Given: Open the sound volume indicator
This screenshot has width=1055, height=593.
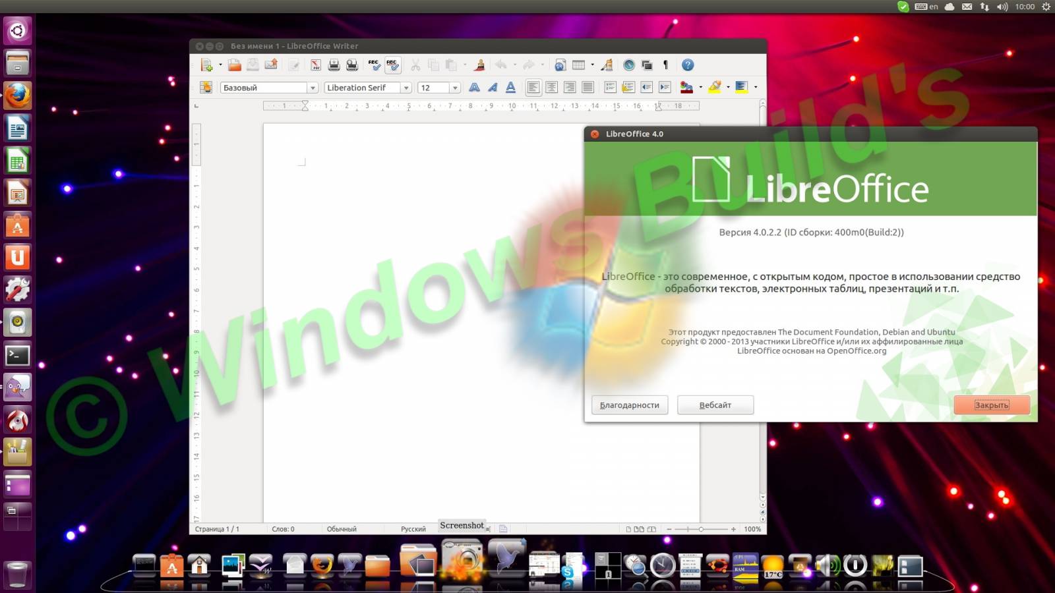Looking at the screenshot, I should point(1002,7).
